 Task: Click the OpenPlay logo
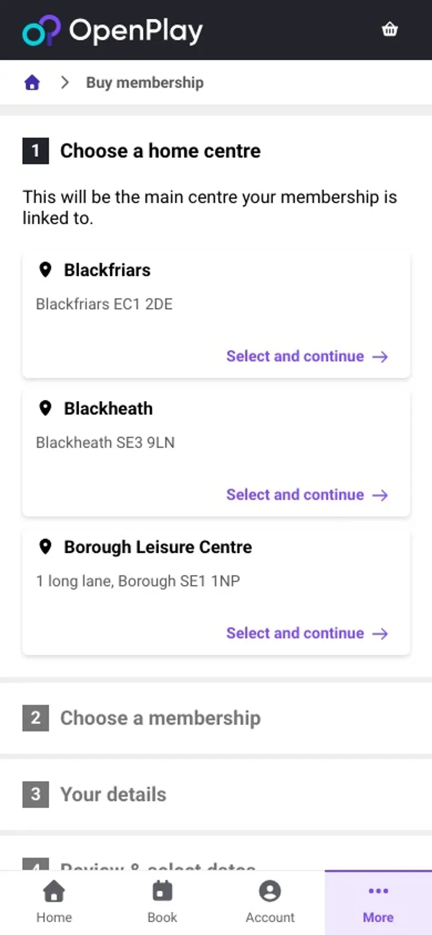point(112,30)
